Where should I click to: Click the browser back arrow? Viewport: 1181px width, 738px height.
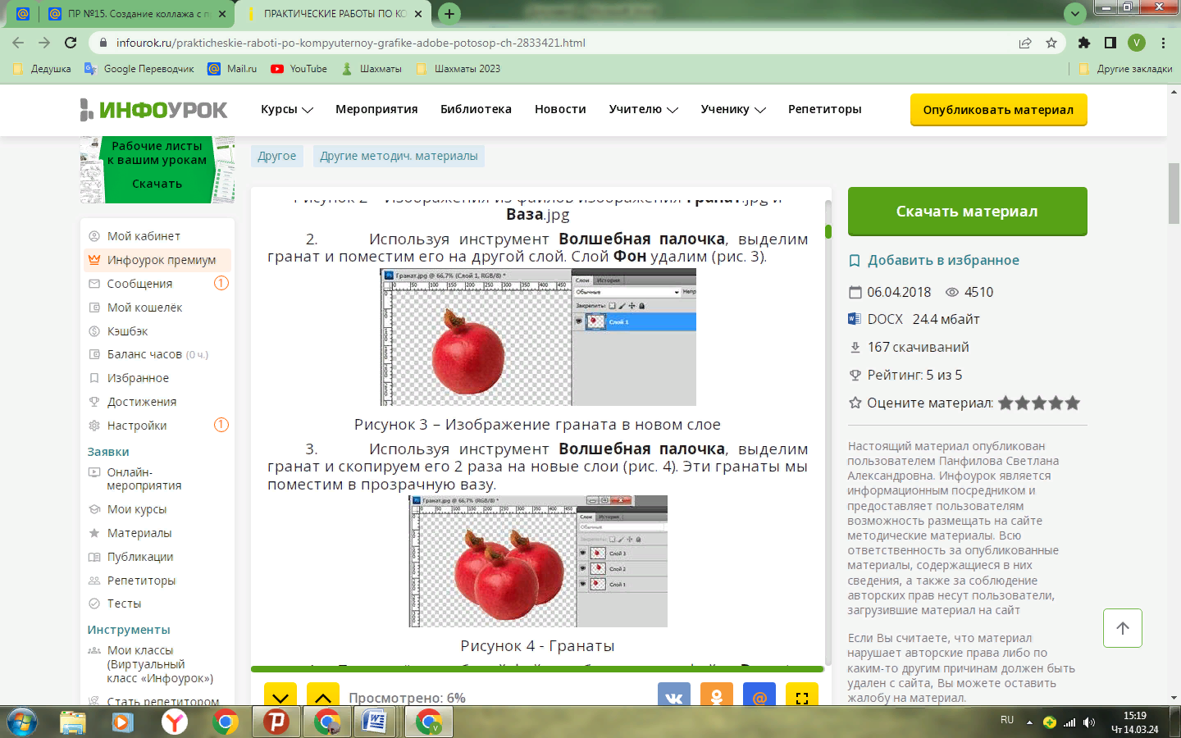(18, 43)
